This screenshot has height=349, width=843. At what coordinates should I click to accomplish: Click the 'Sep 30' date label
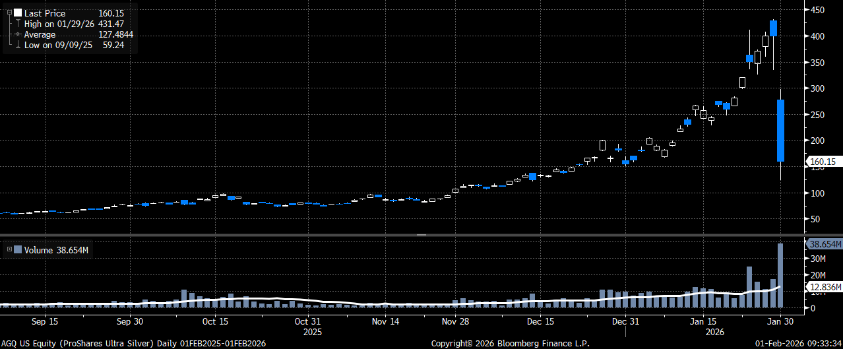pyautogui.click(x=130, y=322)
